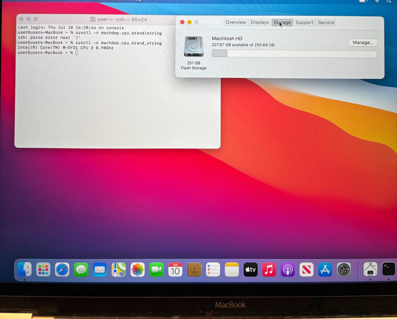This screenshot has width=397, height=319.
Task: Open App Store in Dock
Action: (x=325, y=269)
